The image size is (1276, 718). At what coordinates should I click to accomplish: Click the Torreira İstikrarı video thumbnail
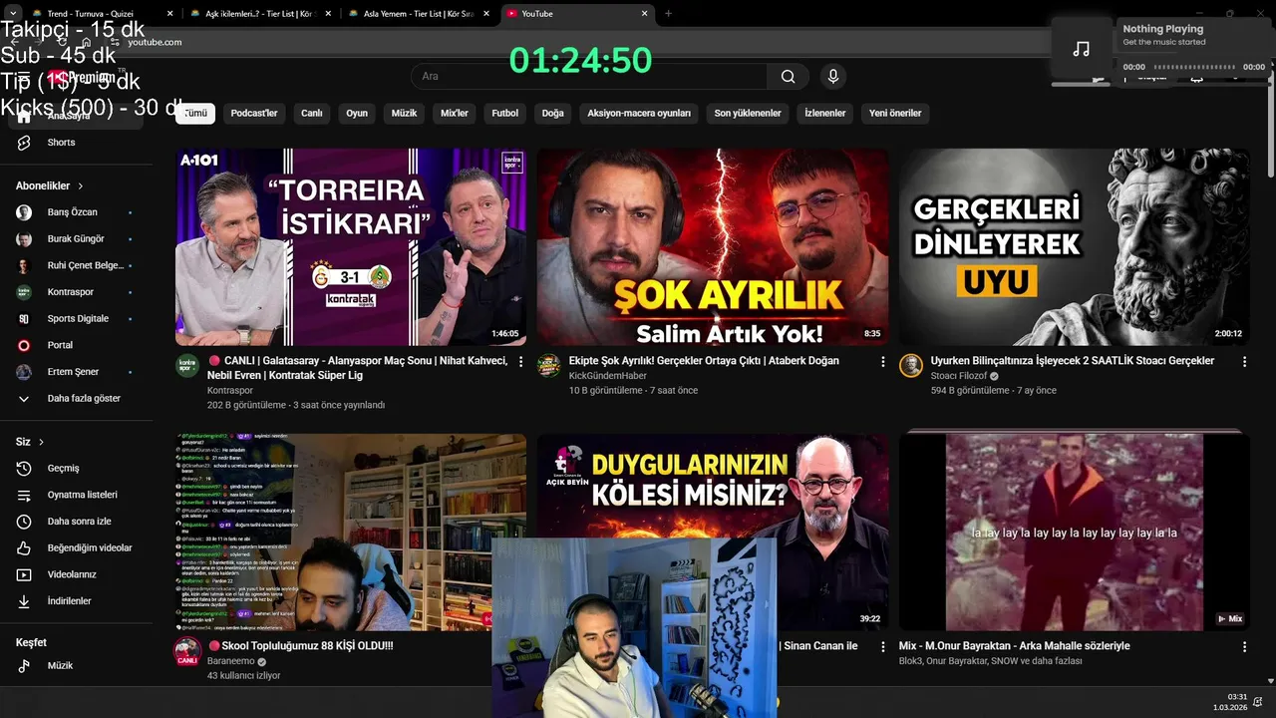(x=351, y=247)
